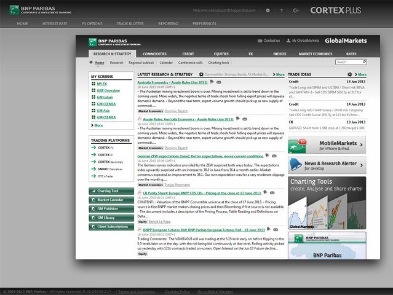
Task: Click GM Library green button
Action: pos(111,218)
